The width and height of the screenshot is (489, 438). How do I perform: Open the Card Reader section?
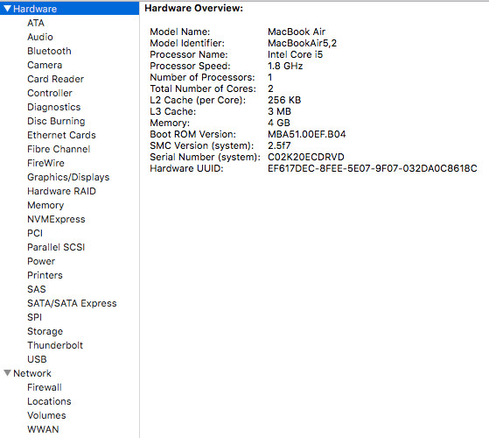click(x=55, y=79)
